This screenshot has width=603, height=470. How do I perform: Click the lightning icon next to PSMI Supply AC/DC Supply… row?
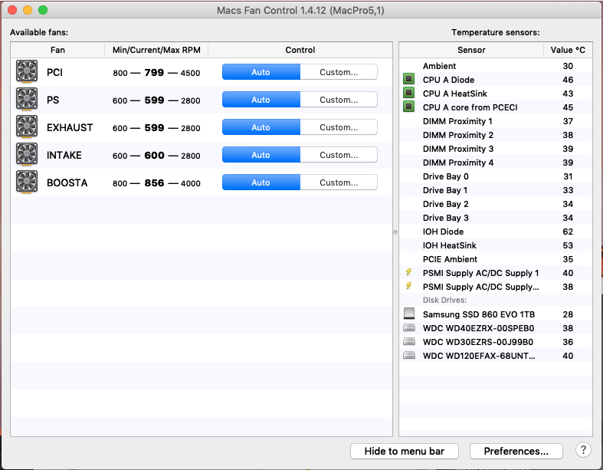point(409,286)
